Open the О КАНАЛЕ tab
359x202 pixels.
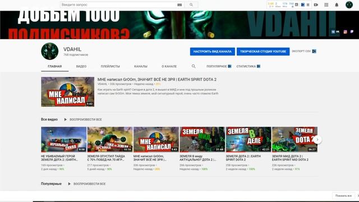[x=169, y=66]
